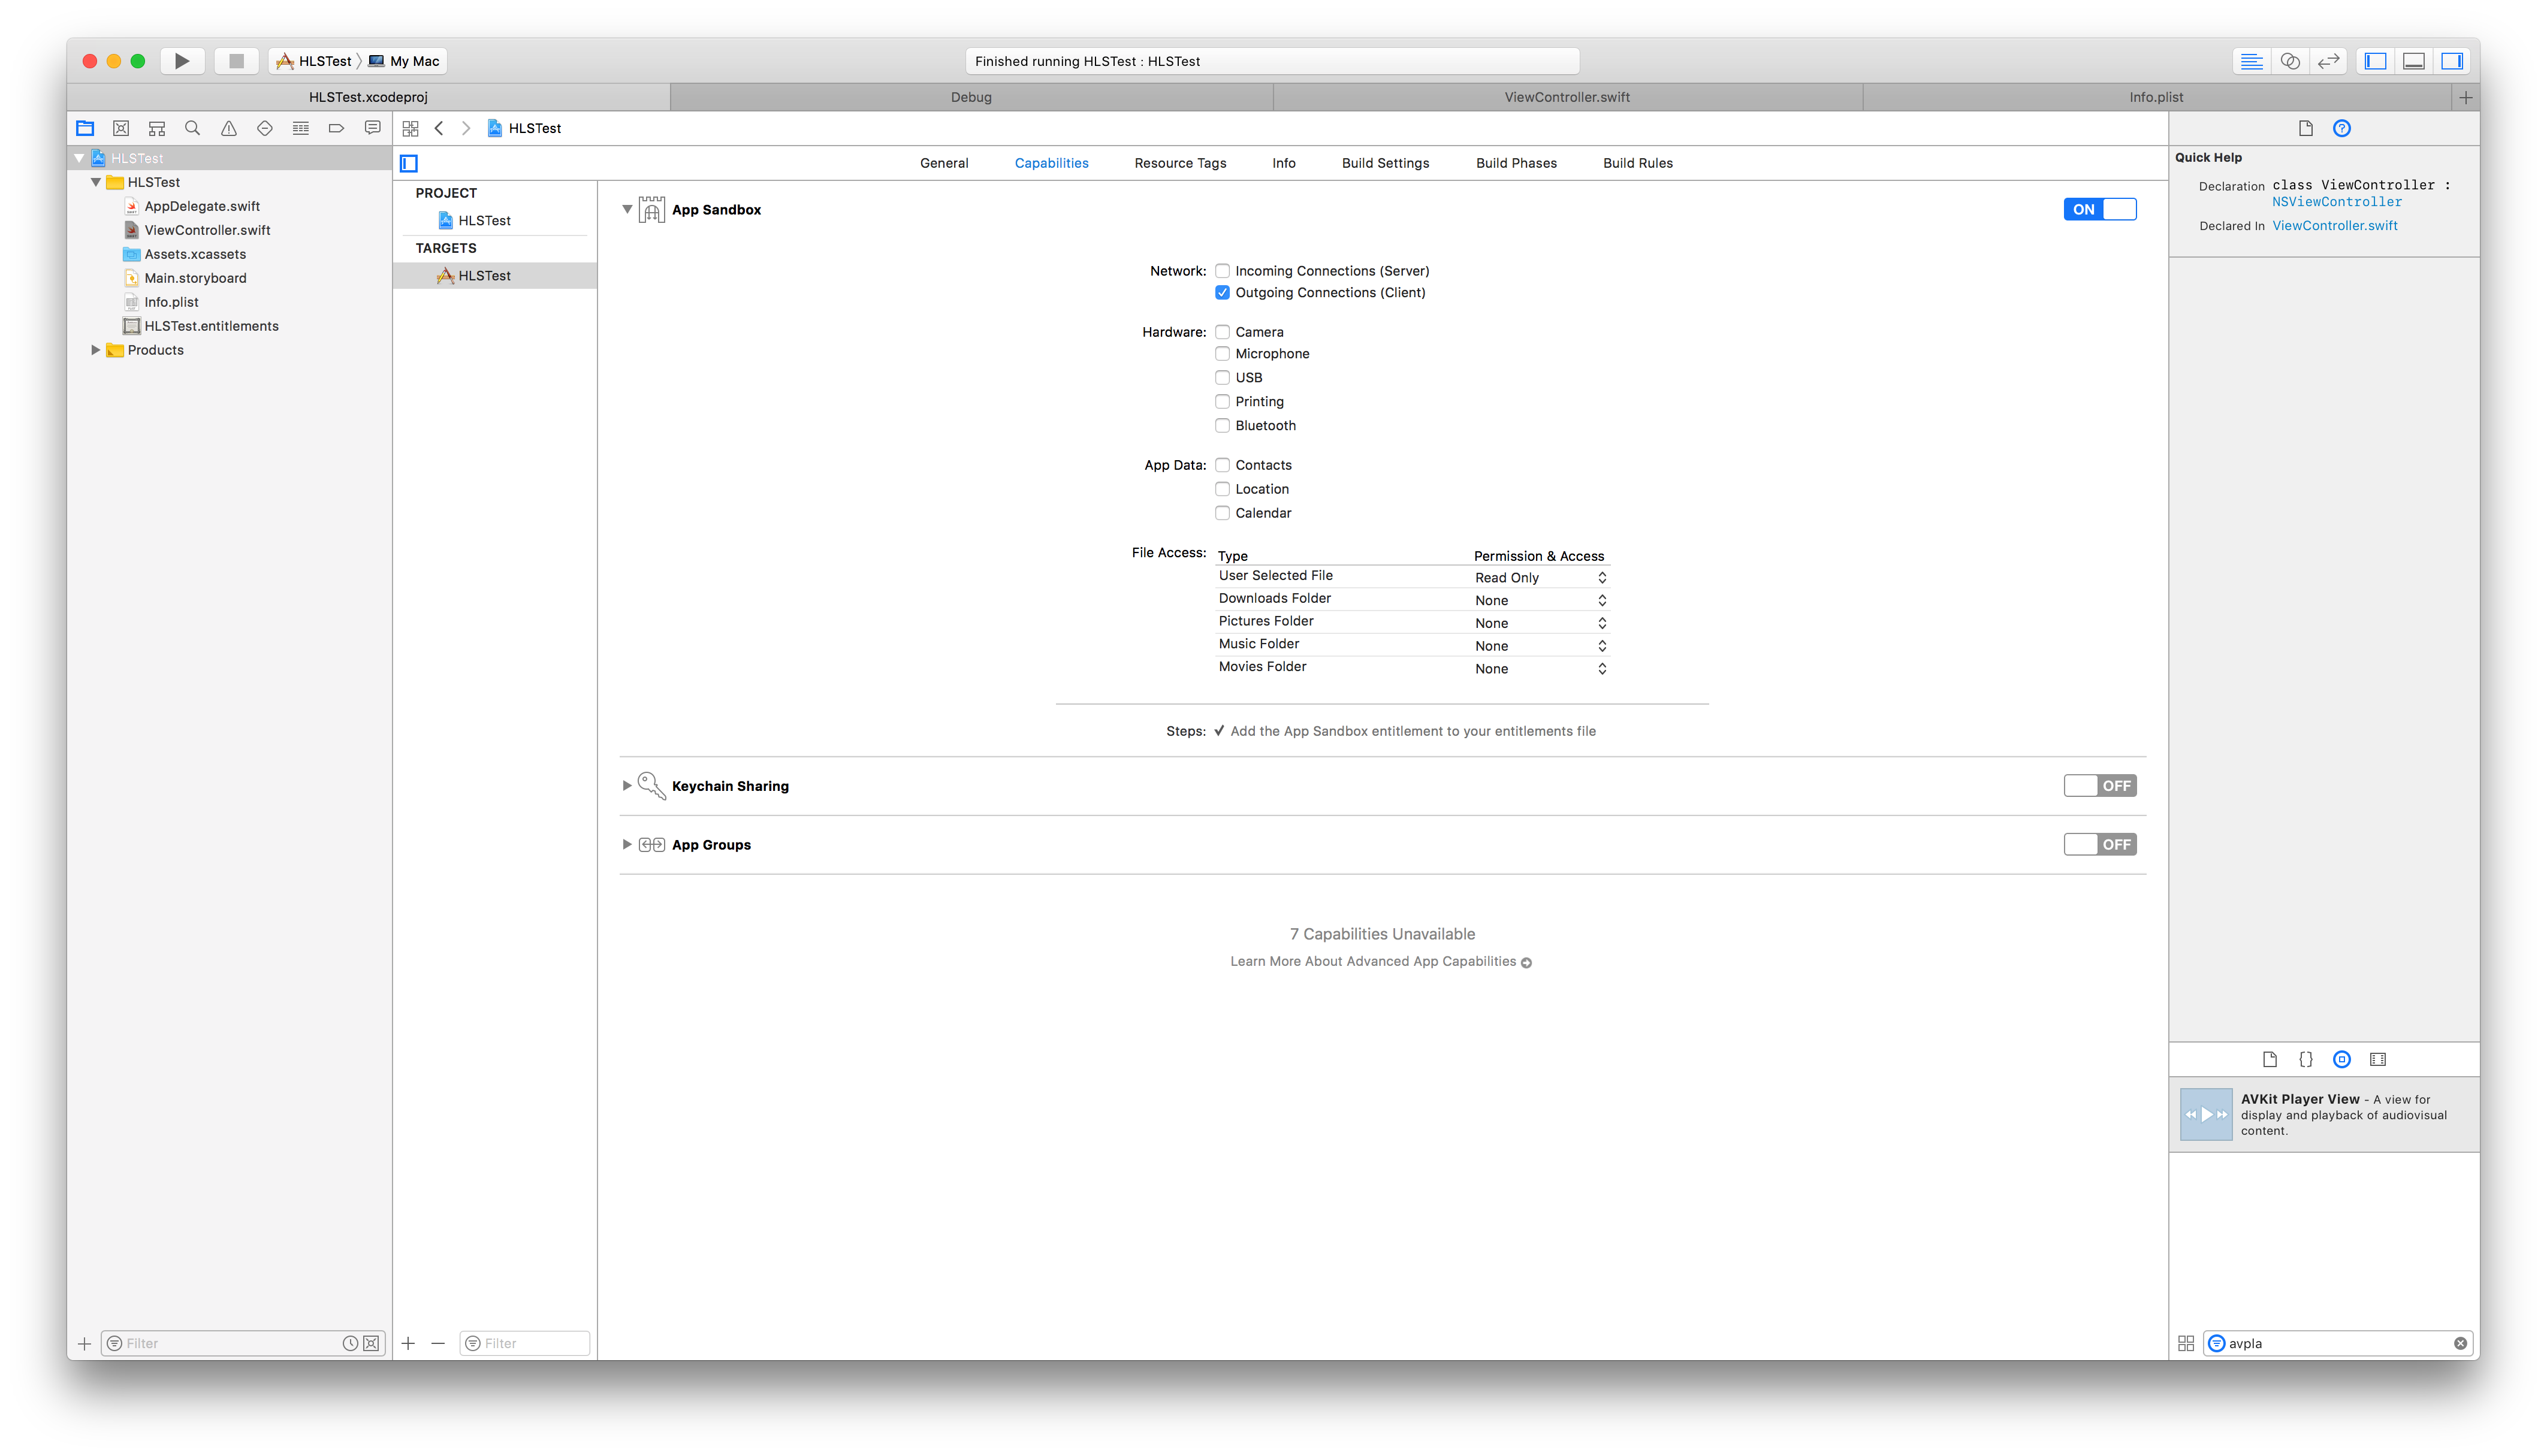
Task: Select the Object library icon
Action: pyautogui.click(x=2342, y=1059)
